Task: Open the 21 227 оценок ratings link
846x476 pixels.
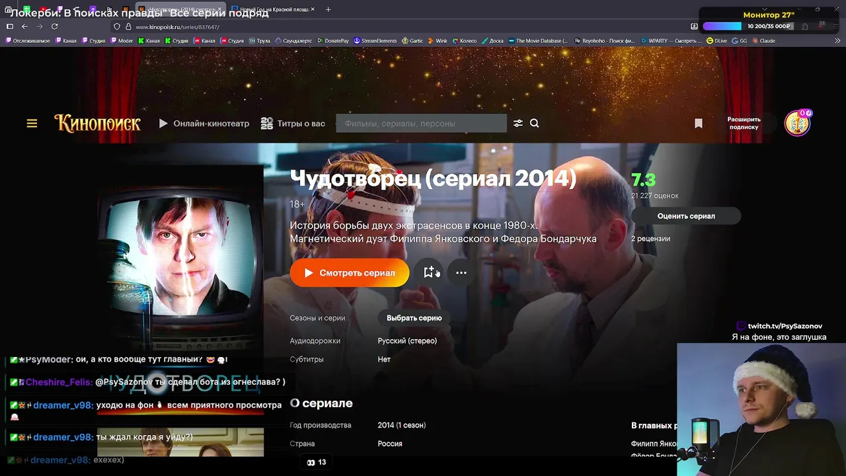Action: [655, 196]
